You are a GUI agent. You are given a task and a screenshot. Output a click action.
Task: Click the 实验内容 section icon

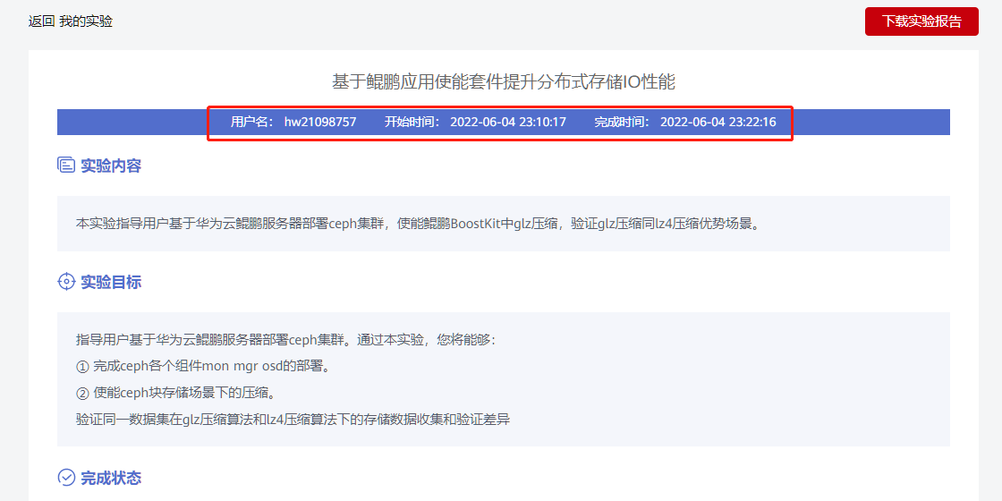66,166
